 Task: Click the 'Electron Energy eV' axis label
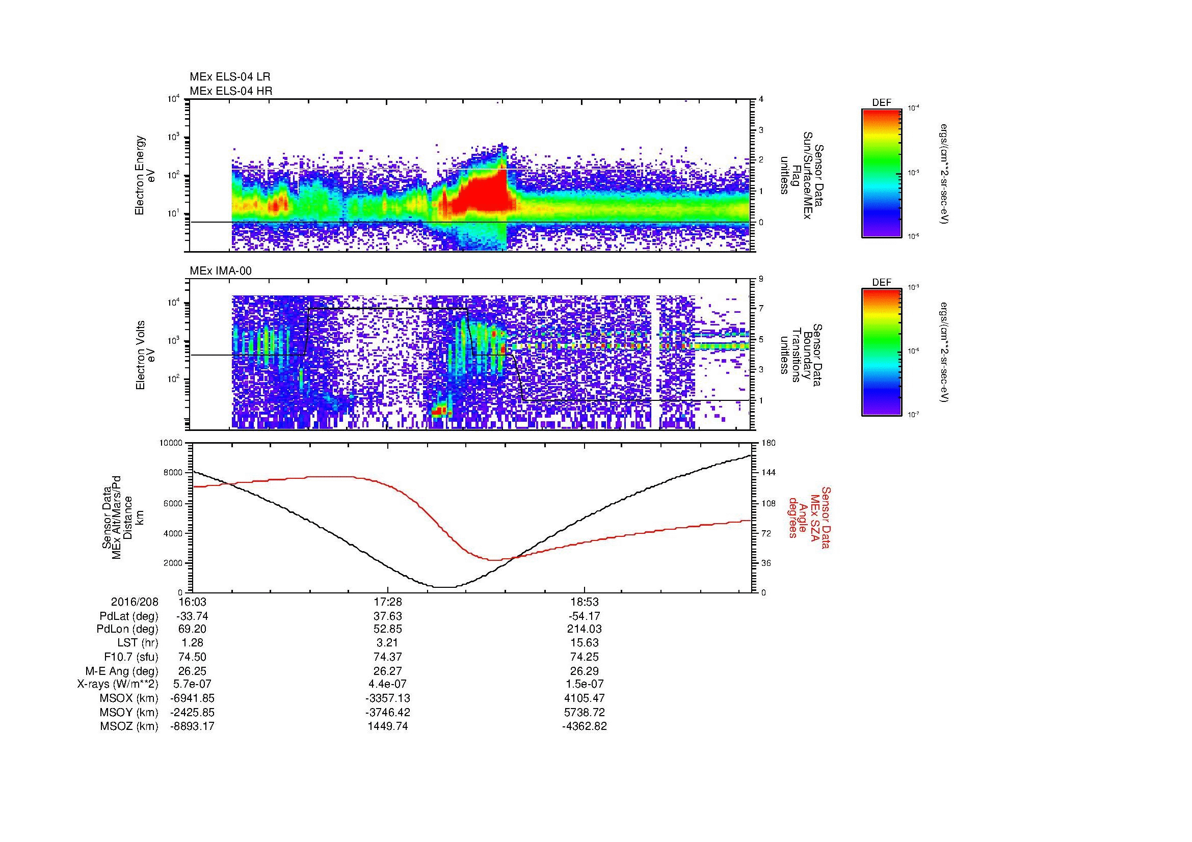145,175
